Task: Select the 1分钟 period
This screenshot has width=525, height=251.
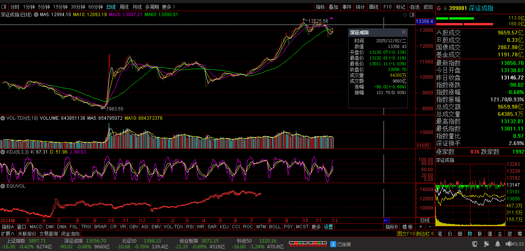Action: pyautogui.click(x=29, y=7)
